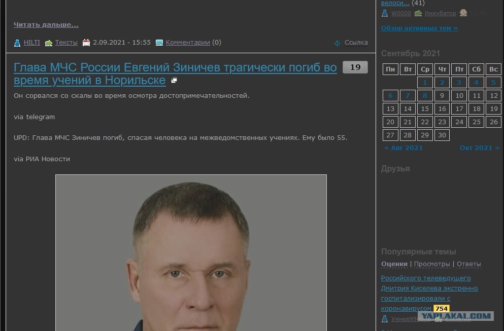
Task: Click the user icon next to Умнее99
Action: tap(384, 319)
